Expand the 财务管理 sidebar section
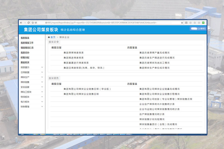 click(x=42, y=107)
